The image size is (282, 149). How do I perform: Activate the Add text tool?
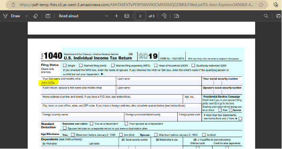48,16
